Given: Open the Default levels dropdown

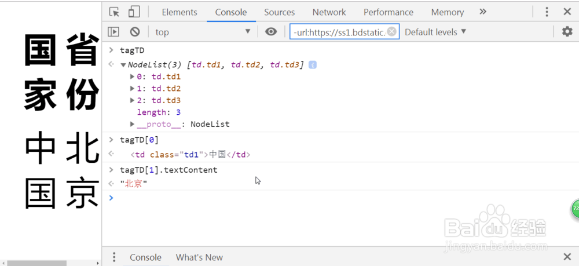Looking at the screenshot, I should click(x=435, y=32).
